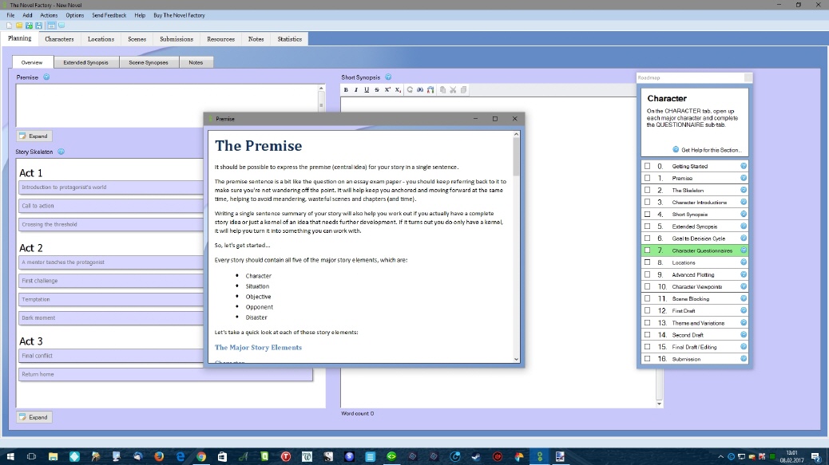Click the Premise text input box
This screenshot has width=829, height=465.
coord(167,105)
